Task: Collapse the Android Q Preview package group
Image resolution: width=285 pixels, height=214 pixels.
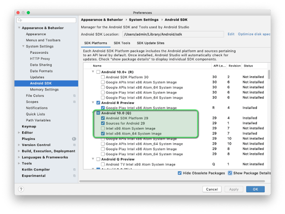Action: click(93, 159)
